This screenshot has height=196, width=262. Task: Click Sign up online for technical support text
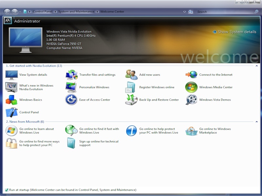point(99,143)
